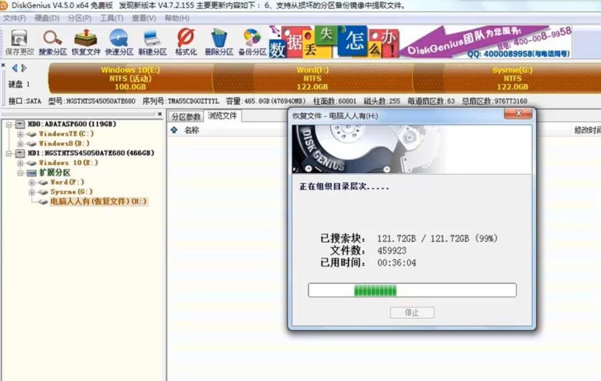Click the elapsed time 00:36:04
Viewport: 601px width, 381px height.
click(x=396, y=263)
